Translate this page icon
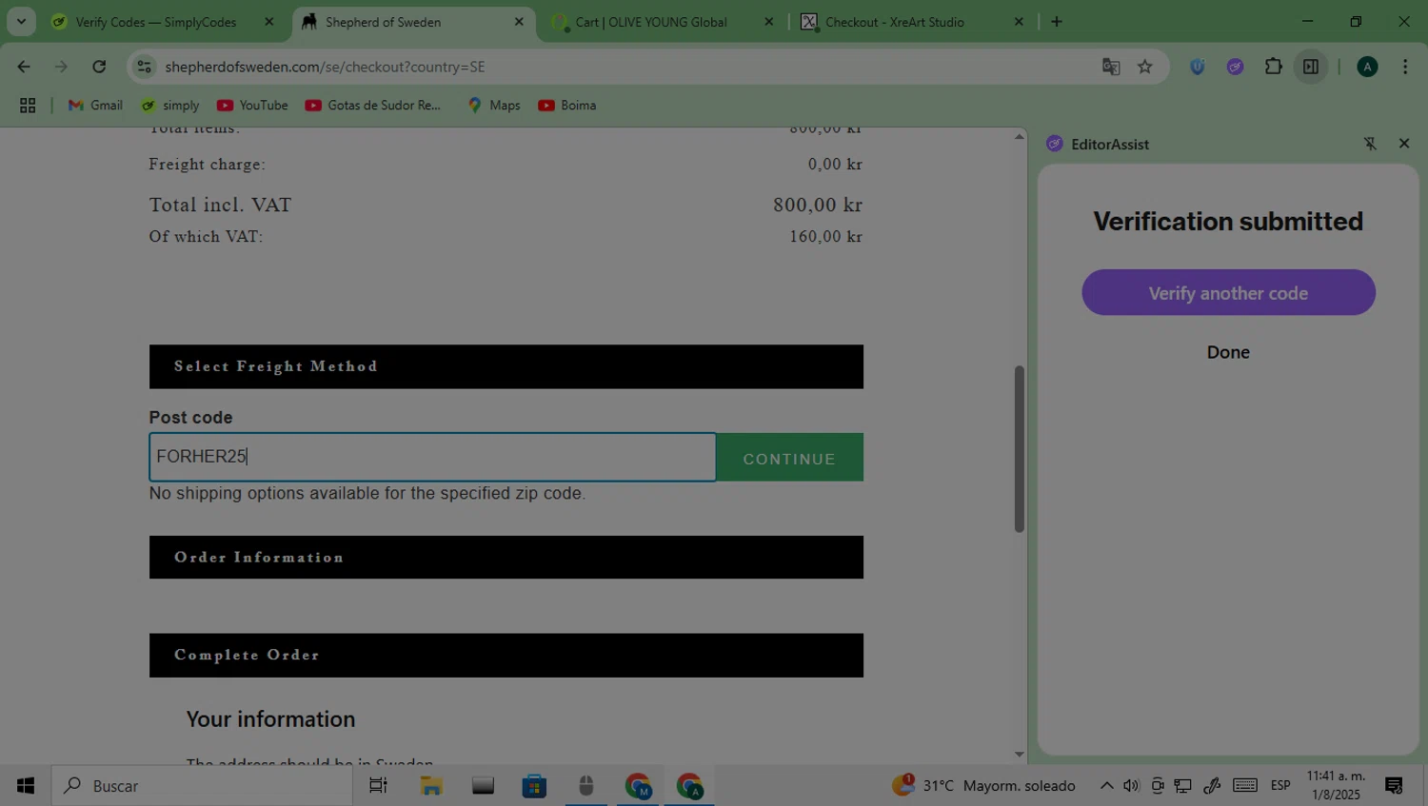Viewport: 1428px width, 806px height. coord(1111,67)
